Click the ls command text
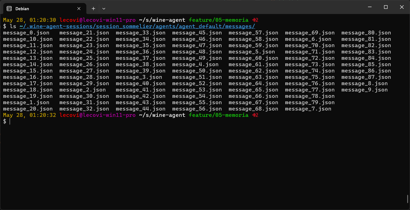 13,26
